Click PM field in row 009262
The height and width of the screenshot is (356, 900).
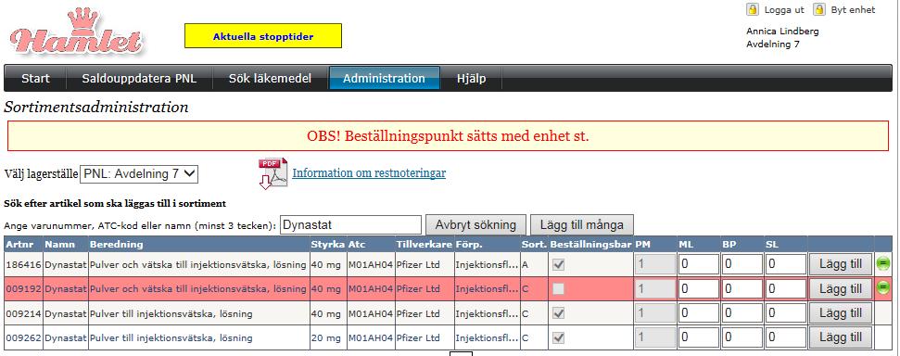point(655,337)
